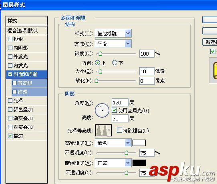
Task: Click the black shadow color swatch
Action: (139, 163)
